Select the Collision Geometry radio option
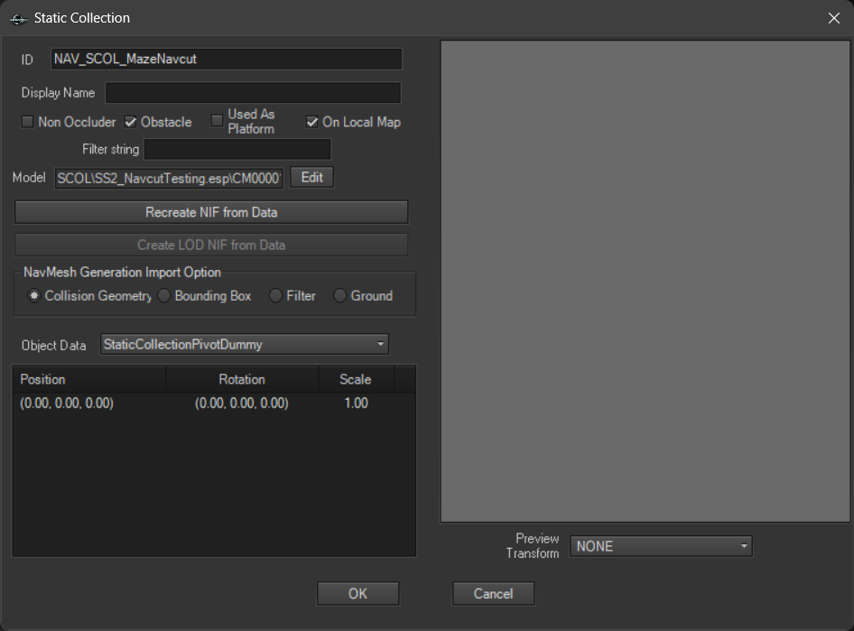The image size is (854, 631). (x=34, y=296)
